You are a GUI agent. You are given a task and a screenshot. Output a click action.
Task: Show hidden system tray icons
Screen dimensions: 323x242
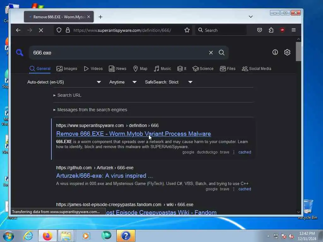click(268, 236)
